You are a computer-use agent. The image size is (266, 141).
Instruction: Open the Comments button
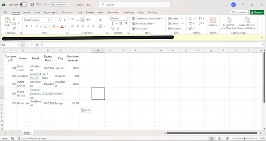pos(240,12)
